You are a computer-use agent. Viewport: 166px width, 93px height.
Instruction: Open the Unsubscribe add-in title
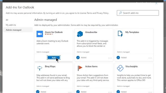point(91,32)
